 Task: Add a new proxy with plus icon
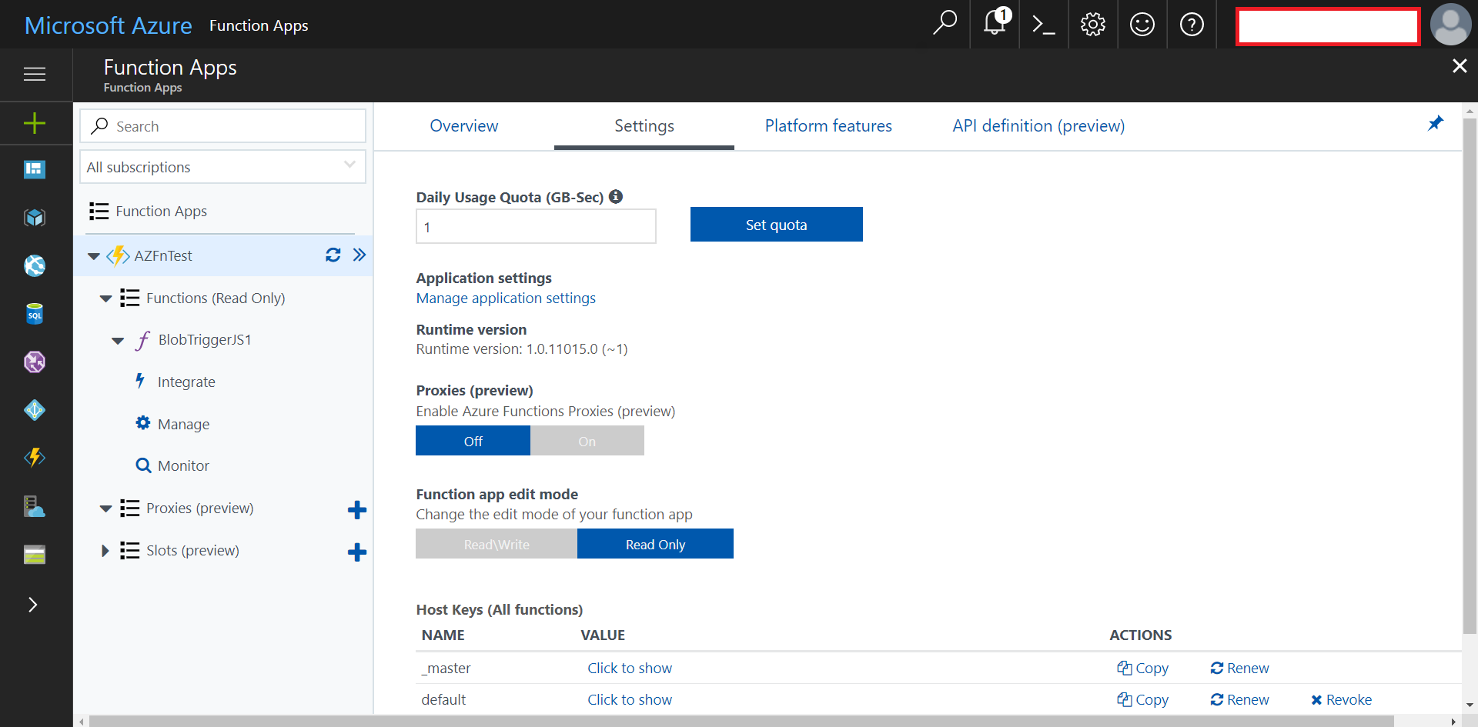[357, 510]
